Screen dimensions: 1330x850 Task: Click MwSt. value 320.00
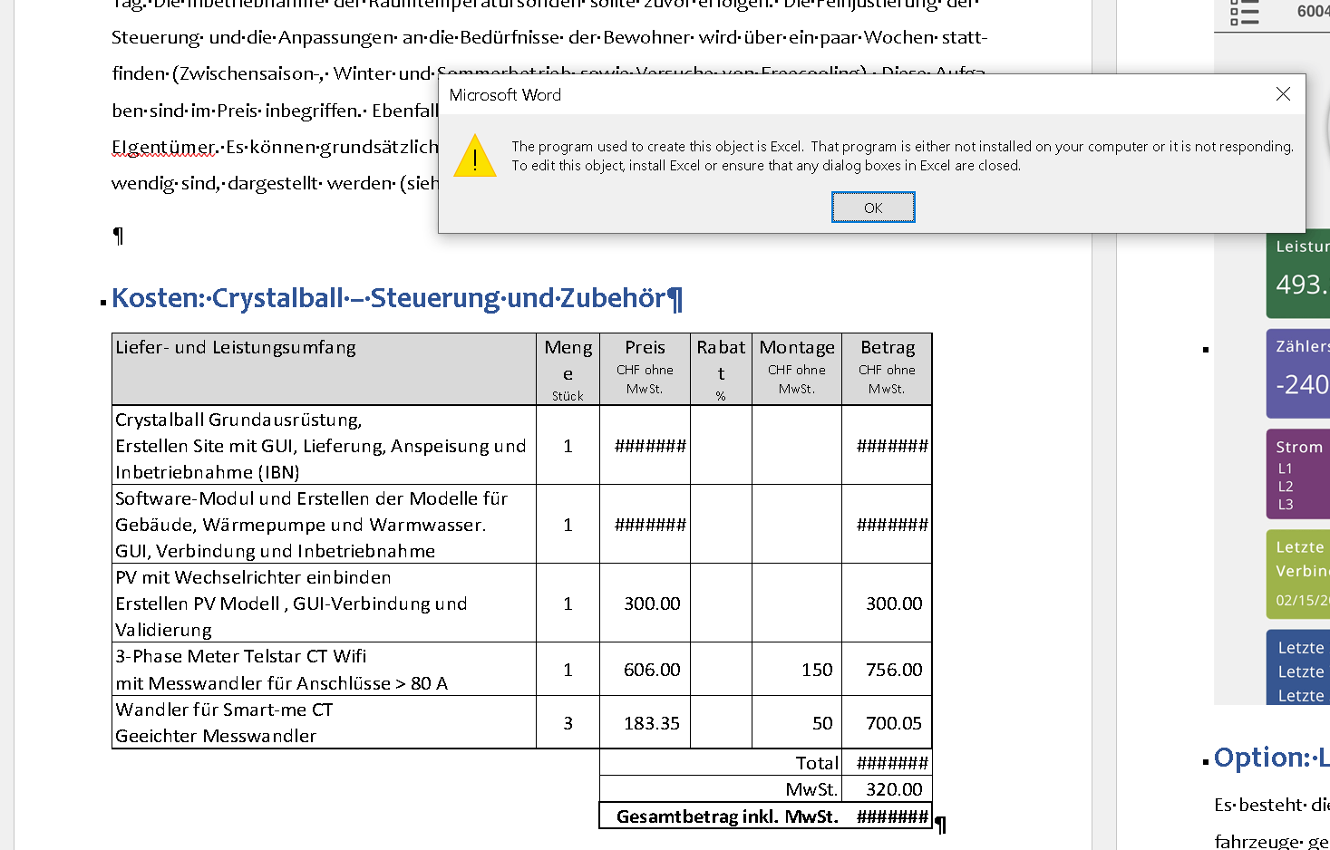pyautogui.click(x=894, y=789)
